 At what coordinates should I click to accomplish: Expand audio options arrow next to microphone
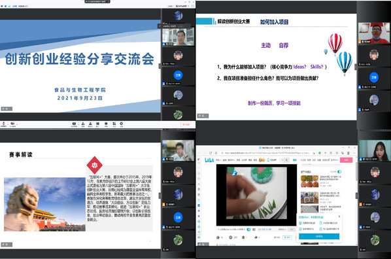[x=7, y=124]
